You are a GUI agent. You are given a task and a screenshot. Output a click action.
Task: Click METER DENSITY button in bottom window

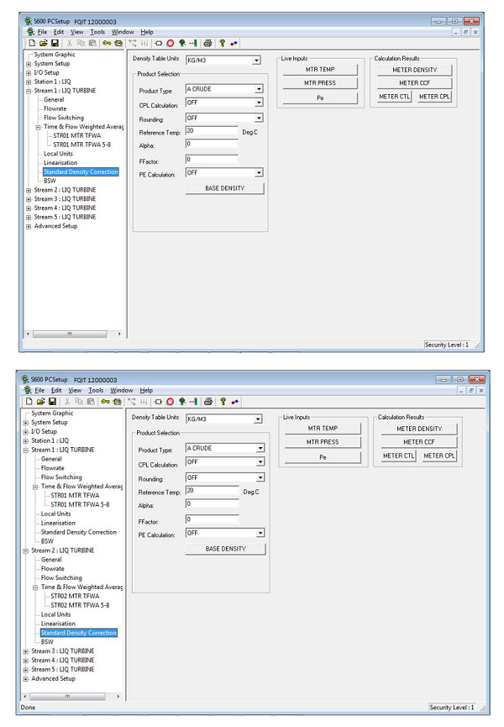point(419,429)
